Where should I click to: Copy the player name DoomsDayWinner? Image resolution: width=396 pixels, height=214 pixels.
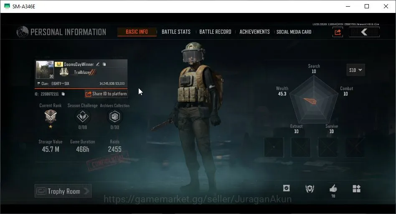pyautogui.click(x=104, y=64)
